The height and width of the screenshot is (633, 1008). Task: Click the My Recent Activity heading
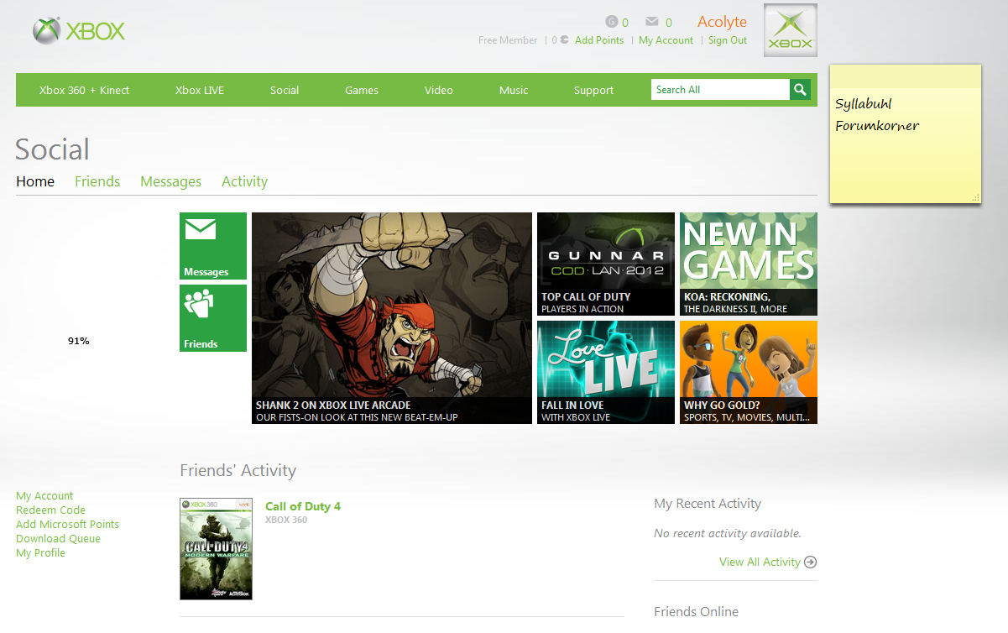coord(708,504)
